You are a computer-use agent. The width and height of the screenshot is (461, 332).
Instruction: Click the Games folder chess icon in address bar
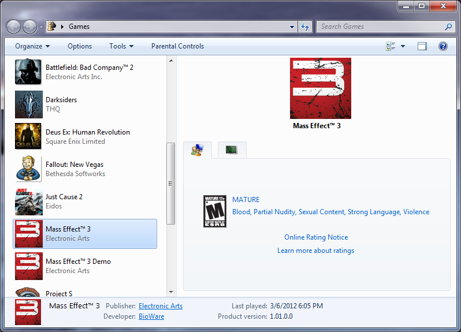pos(52,27)
